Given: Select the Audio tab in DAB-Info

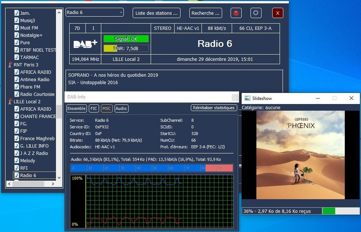Looking at the screenshot, I should pos(121,108).
